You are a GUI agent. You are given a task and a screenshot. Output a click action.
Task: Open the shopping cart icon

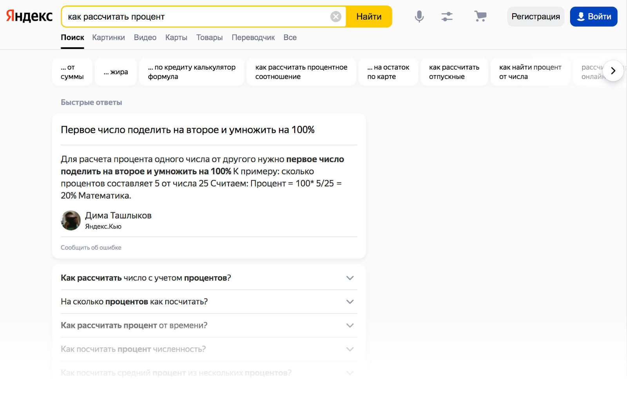(480, 16)
